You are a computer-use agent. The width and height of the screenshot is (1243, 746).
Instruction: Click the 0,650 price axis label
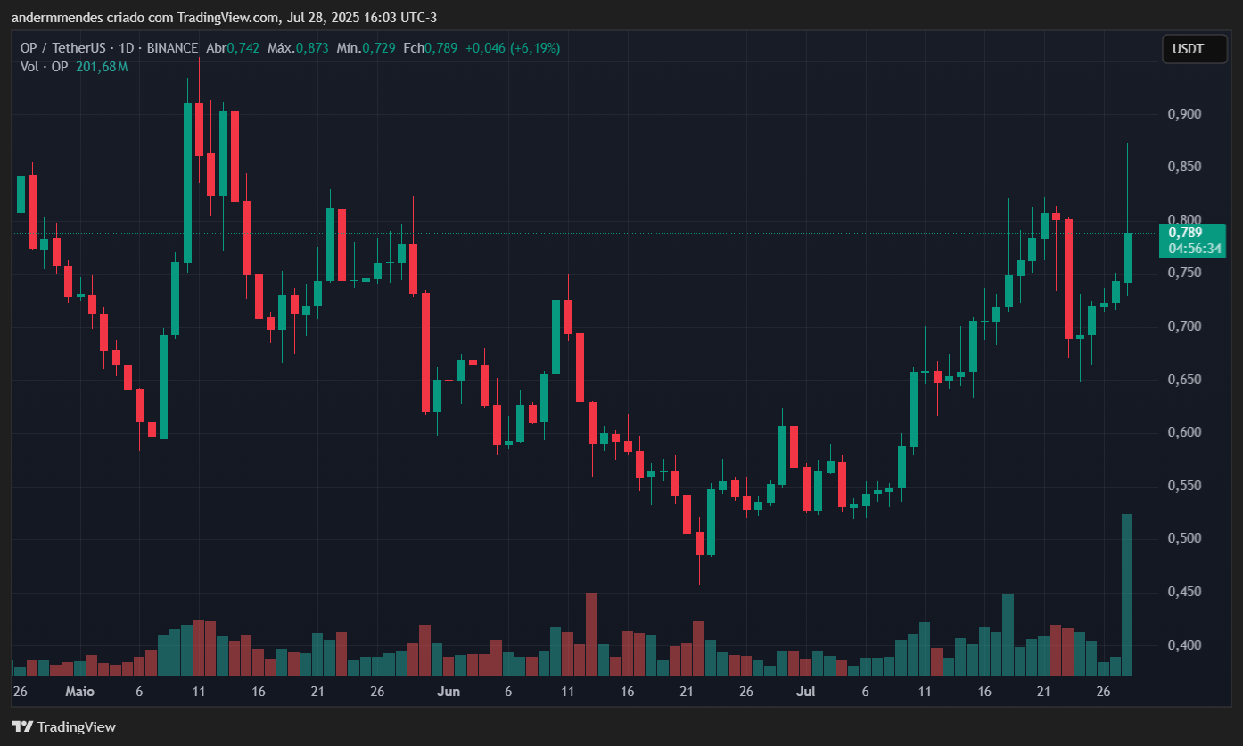(x=1184, y=380)
